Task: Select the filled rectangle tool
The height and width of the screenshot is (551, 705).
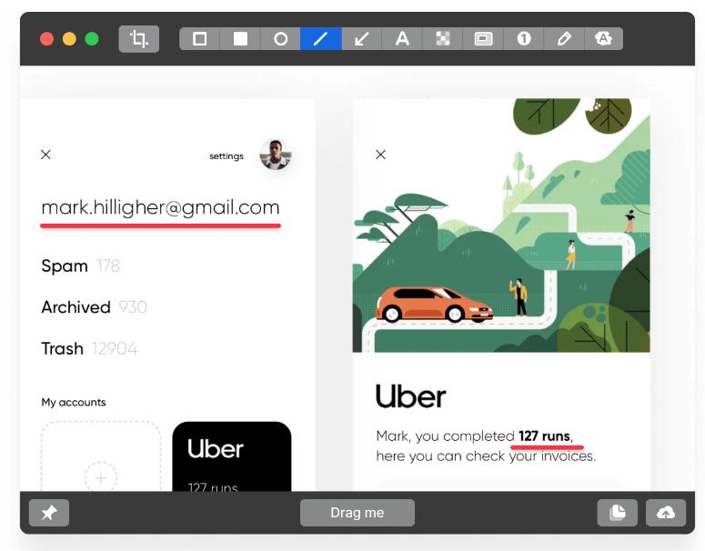Action: pos(240,39)
